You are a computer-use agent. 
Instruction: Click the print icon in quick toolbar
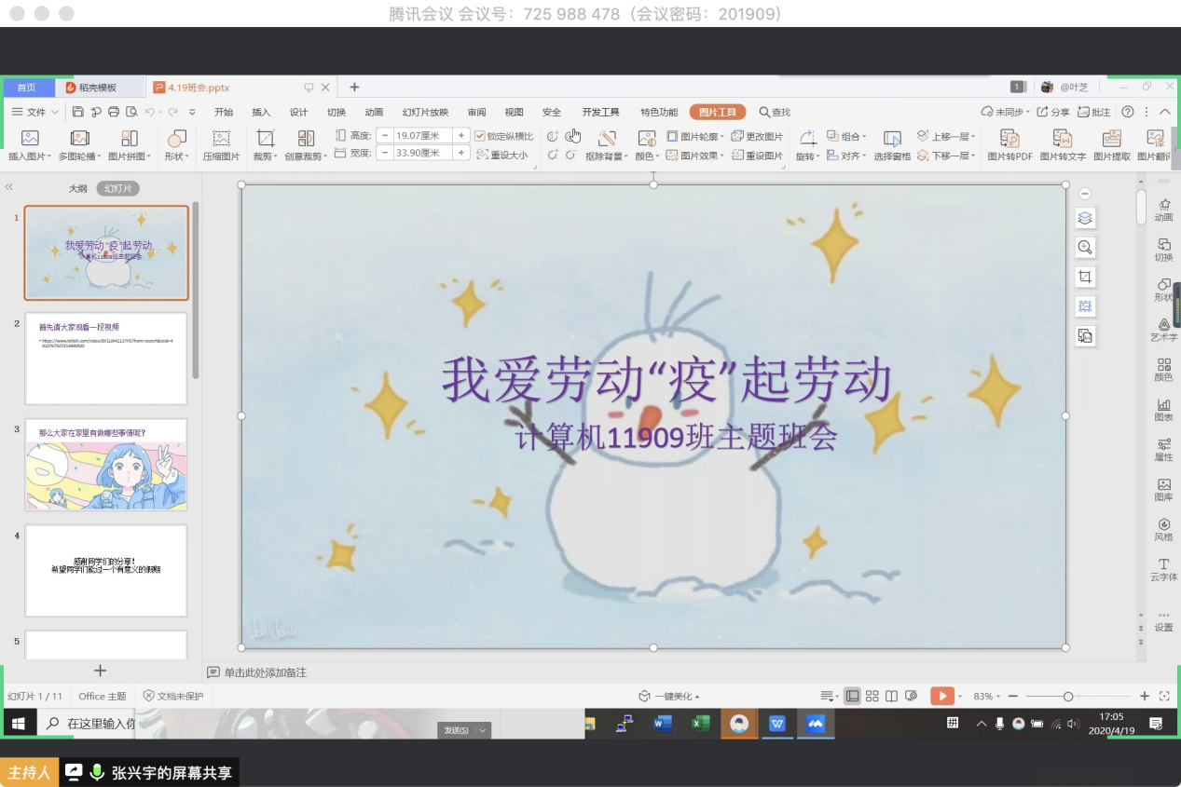(114, 112)
